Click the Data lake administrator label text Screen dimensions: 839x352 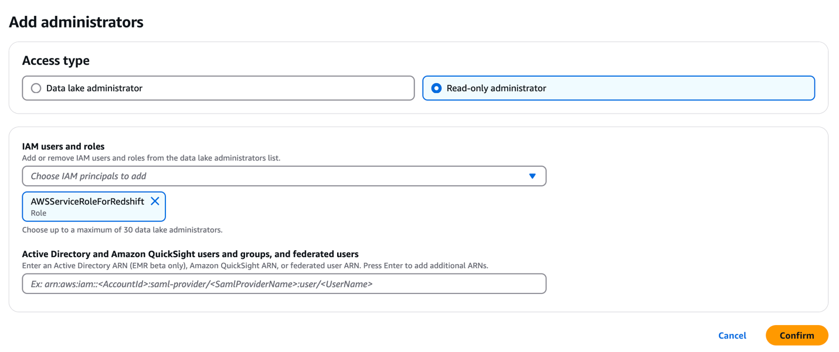(x=94, y=88)
